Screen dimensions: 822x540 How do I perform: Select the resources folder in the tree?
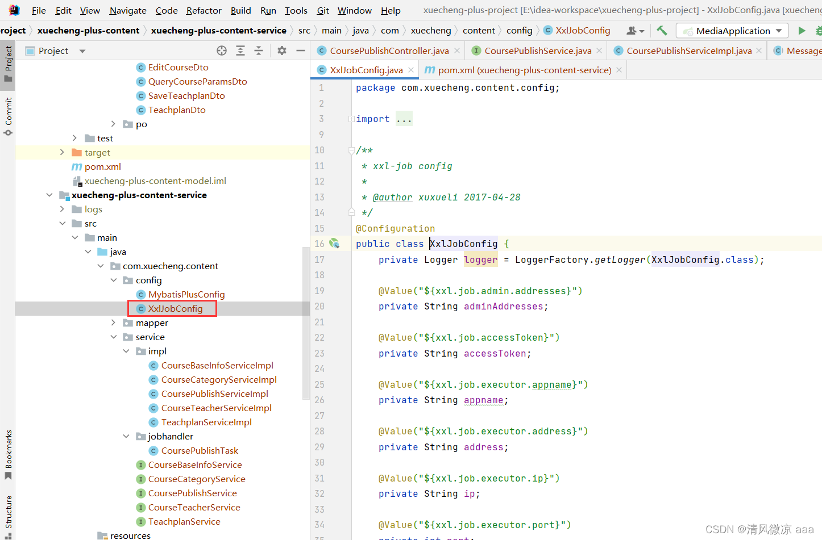(130, 535)
